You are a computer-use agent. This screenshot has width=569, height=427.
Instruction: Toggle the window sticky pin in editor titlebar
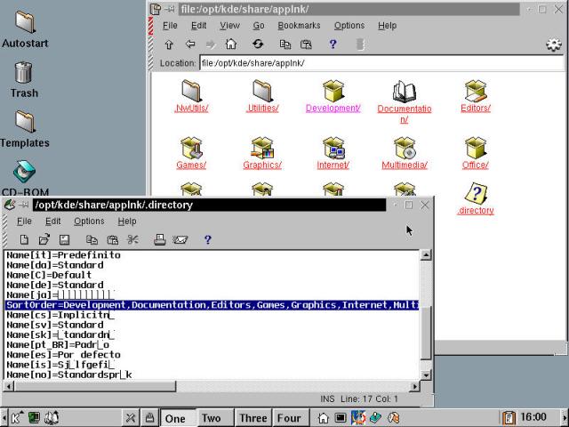[25, 205]
